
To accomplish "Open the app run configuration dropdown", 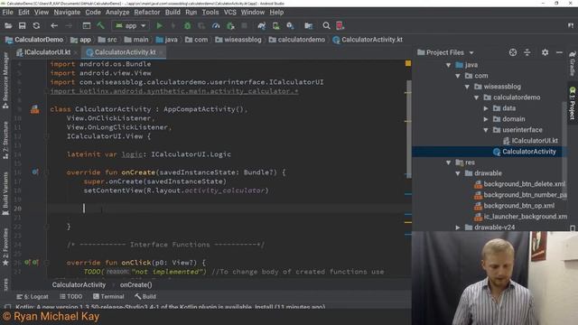I will click(x=130, y=26).
